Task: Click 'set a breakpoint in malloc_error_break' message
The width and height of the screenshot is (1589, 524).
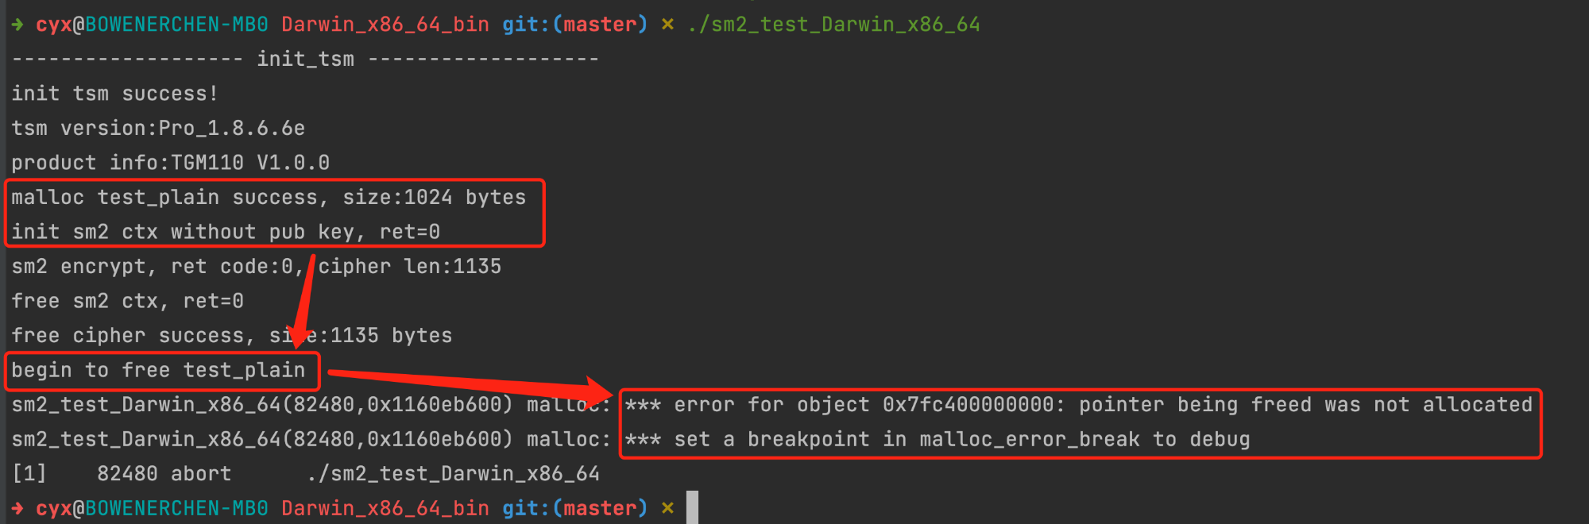Action: click(x=938, y=439)
